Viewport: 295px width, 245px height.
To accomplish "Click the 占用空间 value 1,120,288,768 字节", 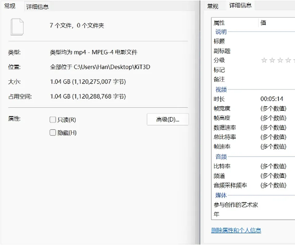I will click(x=99, y=97).
